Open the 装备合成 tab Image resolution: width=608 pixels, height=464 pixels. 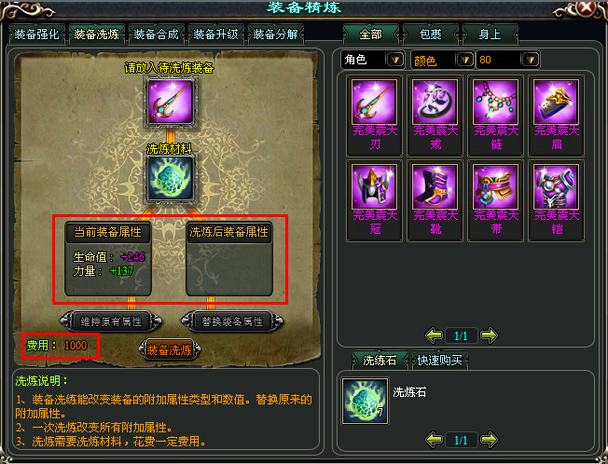pos(156,34)
